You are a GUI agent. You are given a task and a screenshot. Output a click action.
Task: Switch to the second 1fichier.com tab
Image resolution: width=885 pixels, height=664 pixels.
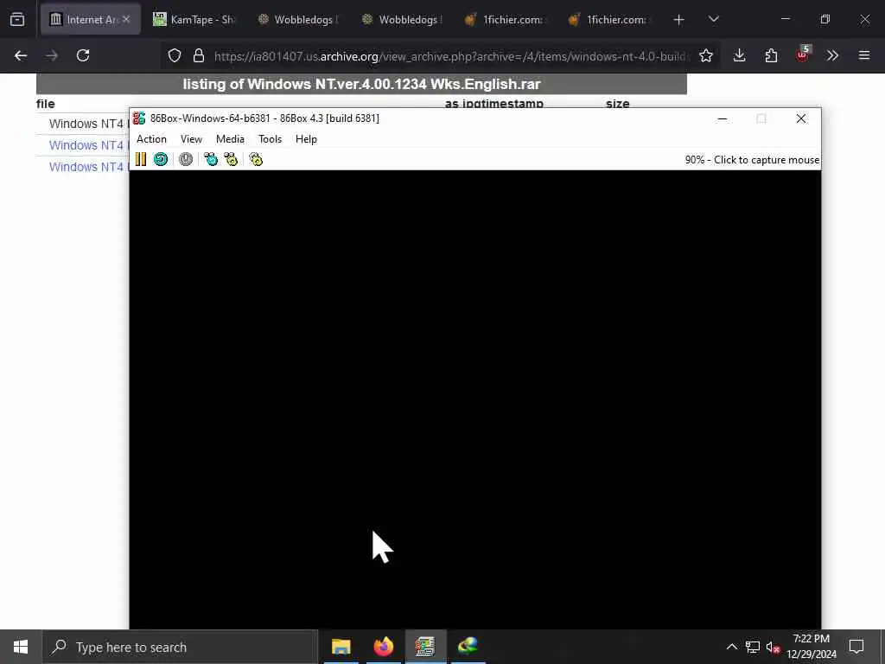[609, 20]
